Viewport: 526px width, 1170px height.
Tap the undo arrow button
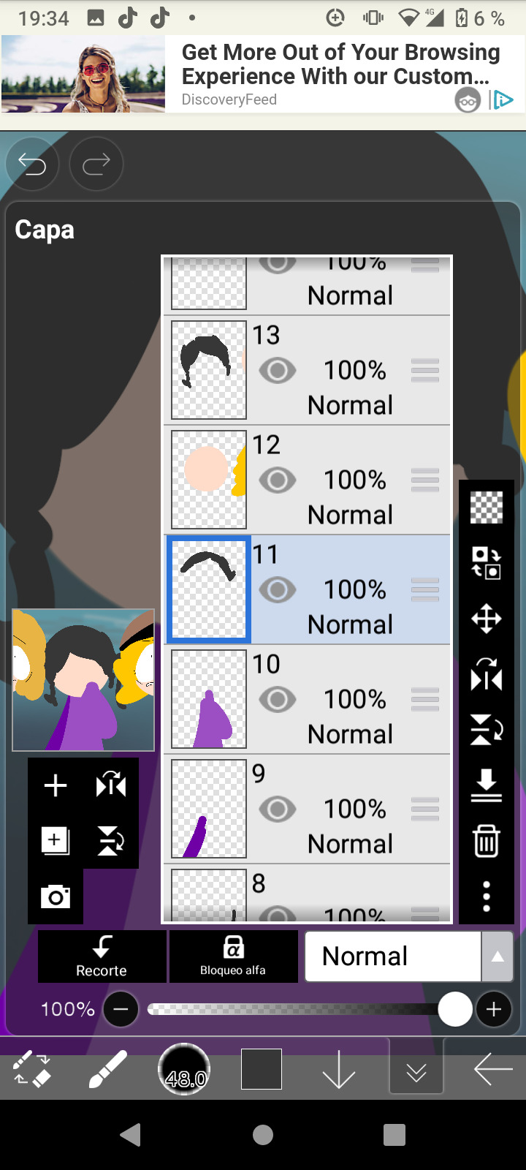32,165
